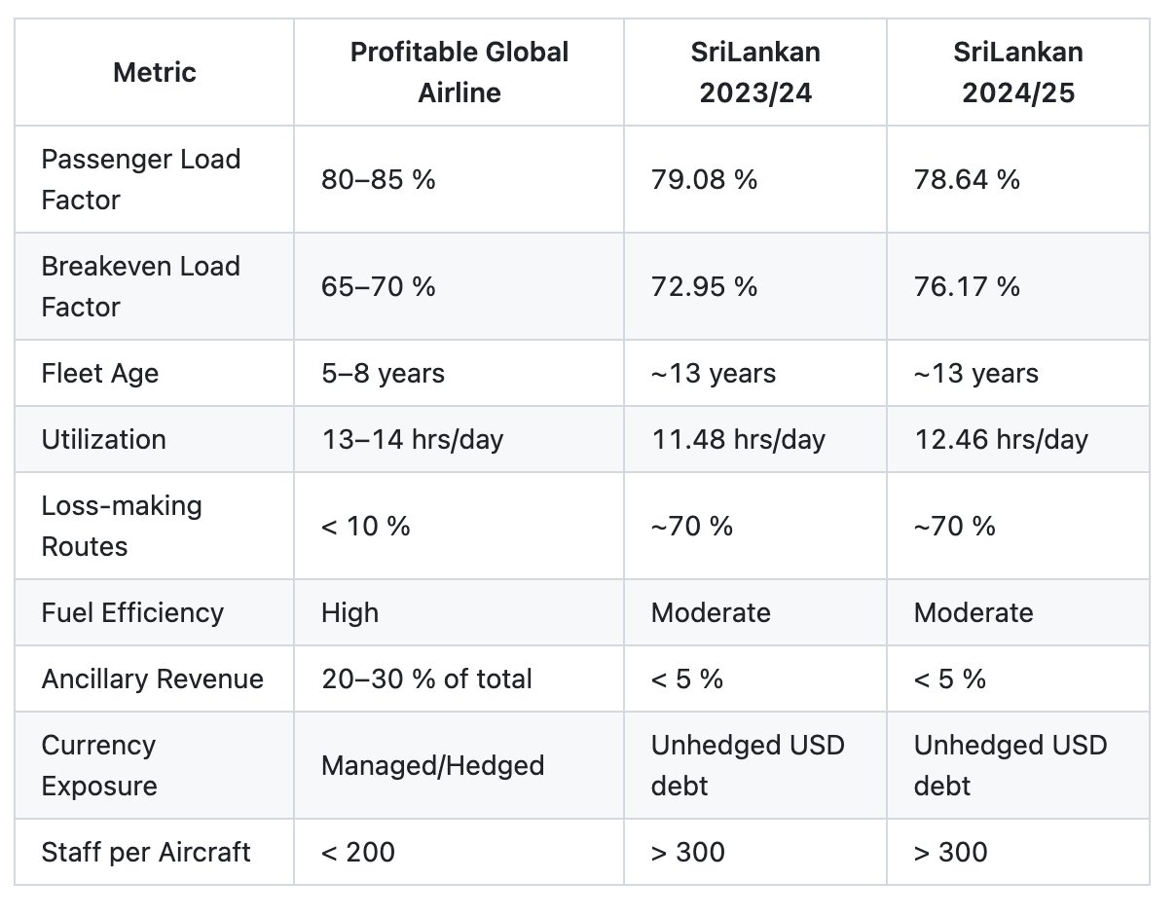This screenshot has width=1176, height=917.
Task: Click the 20–30 % of total cell
Action: (426, 679)
